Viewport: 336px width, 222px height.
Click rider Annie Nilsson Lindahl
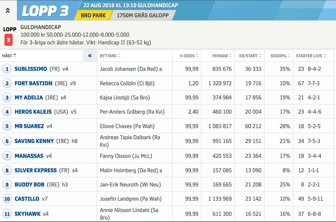[x=130, y=214]
